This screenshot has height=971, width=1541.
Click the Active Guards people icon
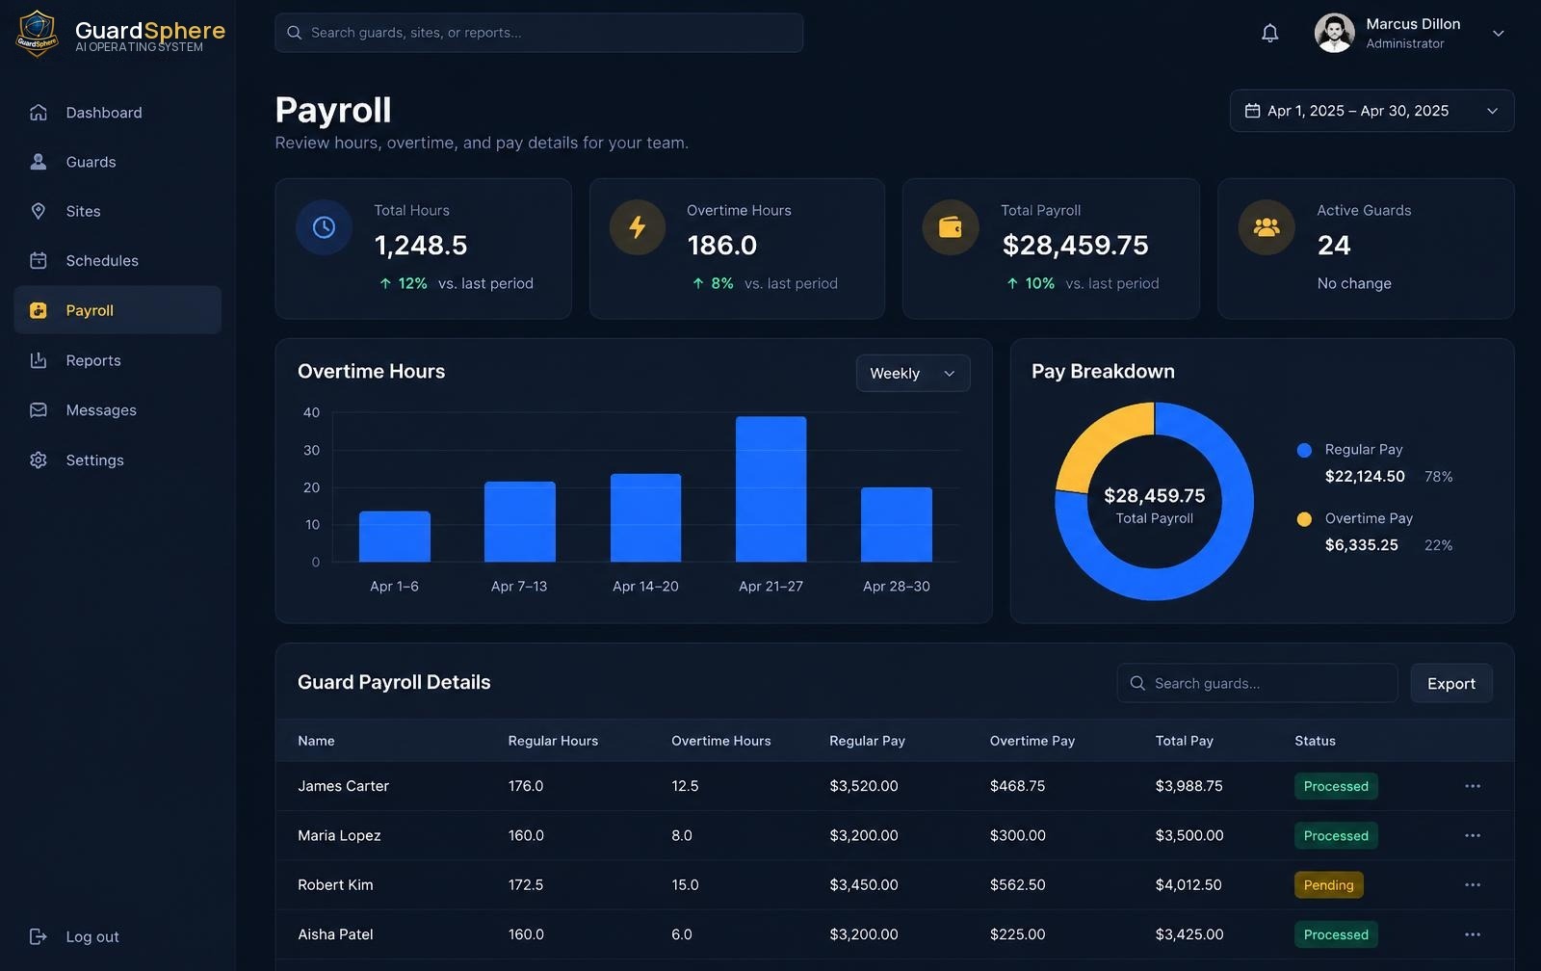click(1267, 227)
